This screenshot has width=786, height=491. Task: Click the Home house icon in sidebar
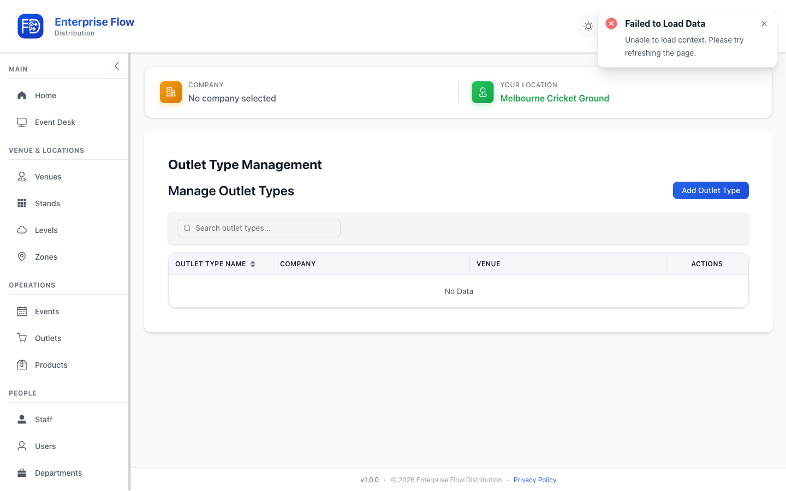[x=22, y=95]
